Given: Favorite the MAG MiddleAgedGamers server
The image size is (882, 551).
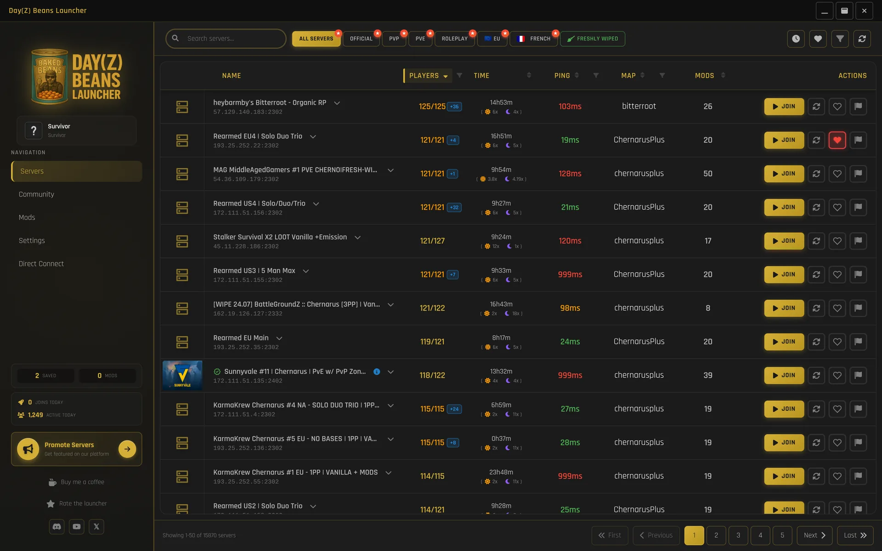Looking at the screenshot, I should tap(837, 174).
